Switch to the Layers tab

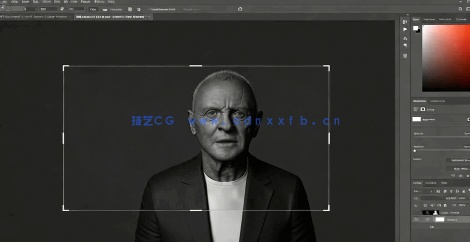(x=417, y=183)
